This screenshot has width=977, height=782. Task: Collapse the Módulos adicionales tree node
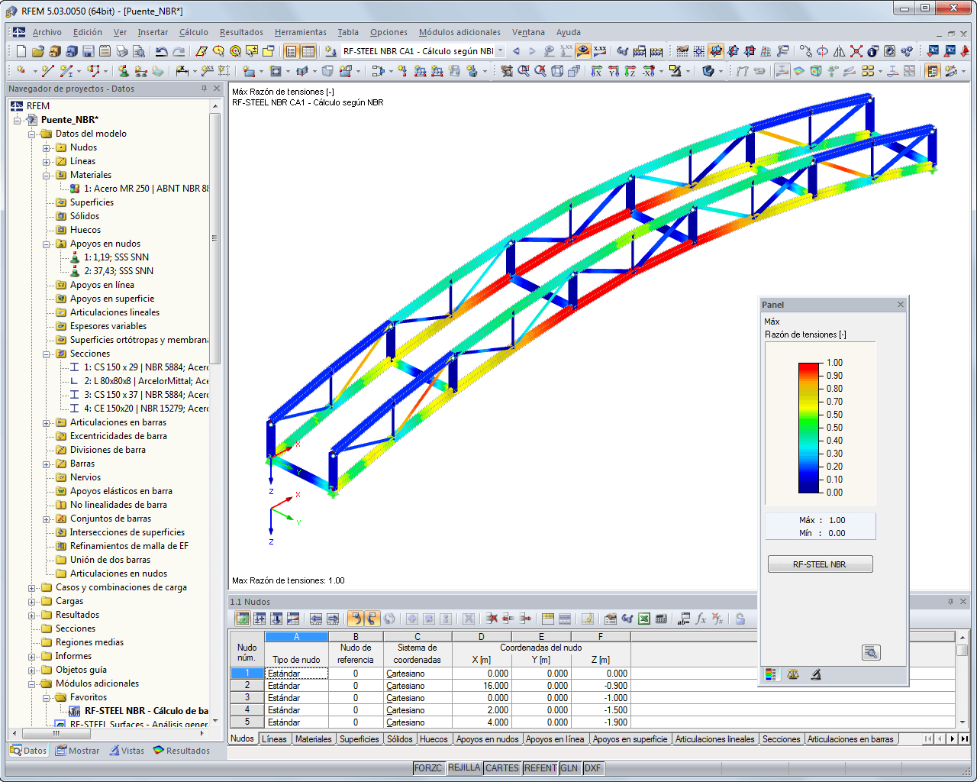[32, 683]
